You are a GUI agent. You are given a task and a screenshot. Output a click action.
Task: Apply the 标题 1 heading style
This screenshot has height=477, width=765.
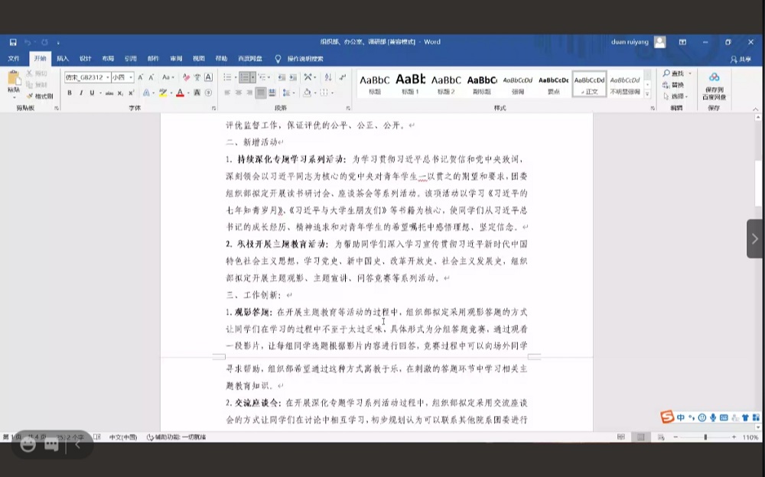[411, 83]
